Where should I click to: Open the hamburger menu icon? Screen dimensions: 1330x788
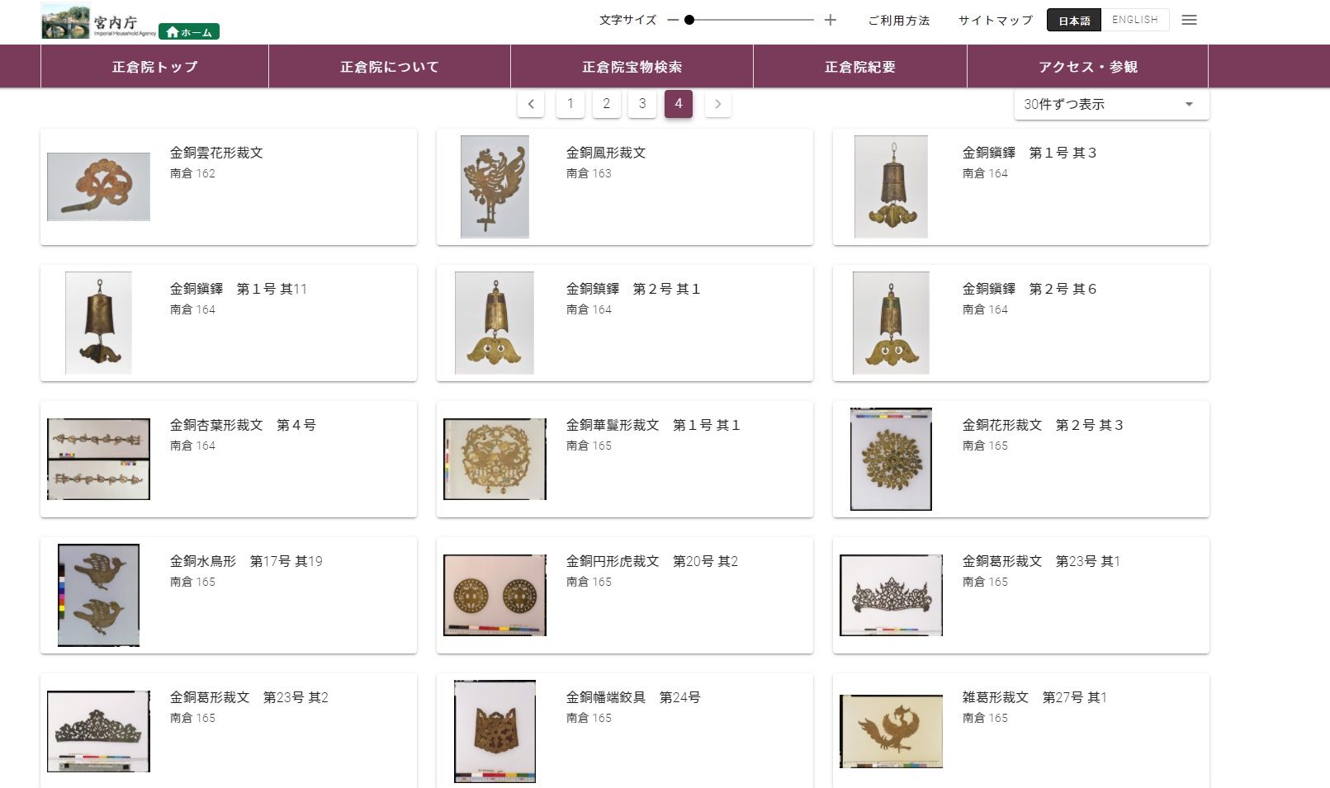click(1189, 20)
